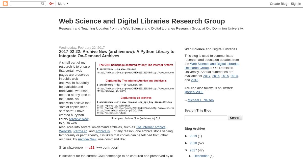Open the archivenow CLI examples image
Screen dimensions: 303x159
[x=135, y=89]
